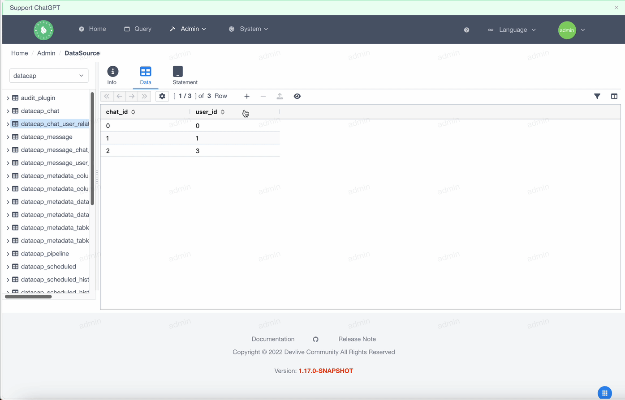The width and height of the screenshot is (625, 400).
Task: Open the datacap database selector
Action: [x=49, y=76]
